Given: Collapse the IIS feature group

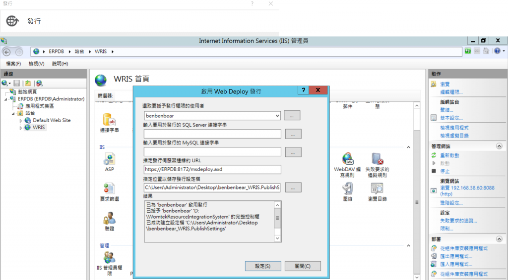Looking at the screenshot, I should coord(408,147).
